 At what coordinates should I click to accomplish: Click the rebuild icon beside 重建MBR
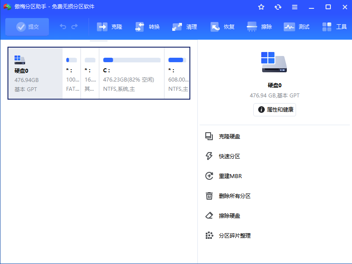(209, 176)
